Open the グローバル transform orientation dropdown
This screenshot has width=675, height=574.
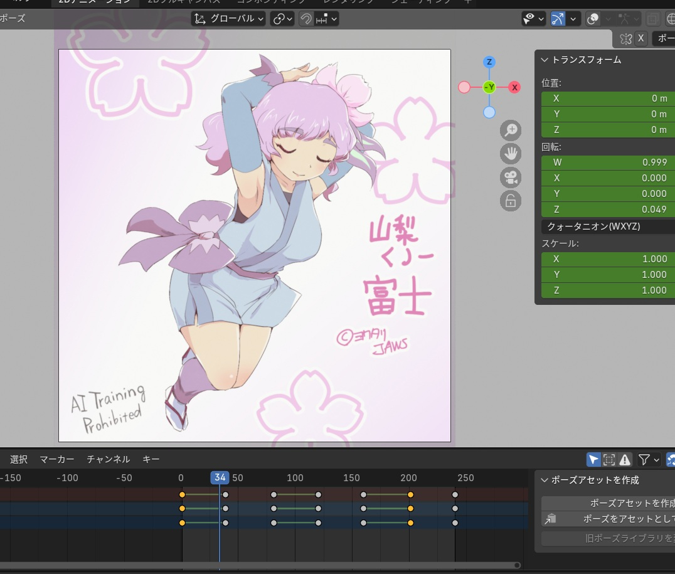(228, 19)
